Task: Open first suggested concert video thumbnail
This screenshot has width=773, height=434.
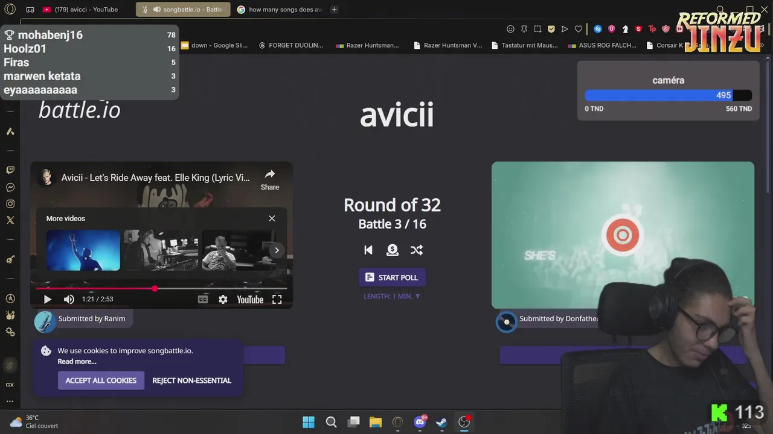Action: pos(83,250)
